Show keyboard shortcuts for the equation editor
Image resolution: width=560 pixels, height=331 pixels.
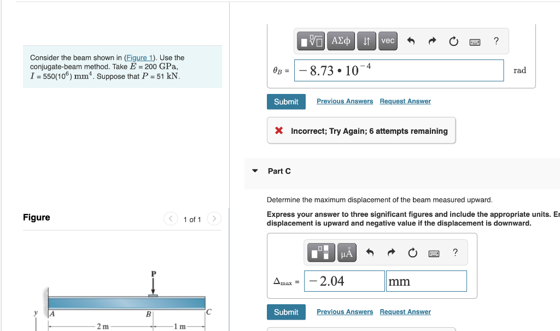coord(475,42)
